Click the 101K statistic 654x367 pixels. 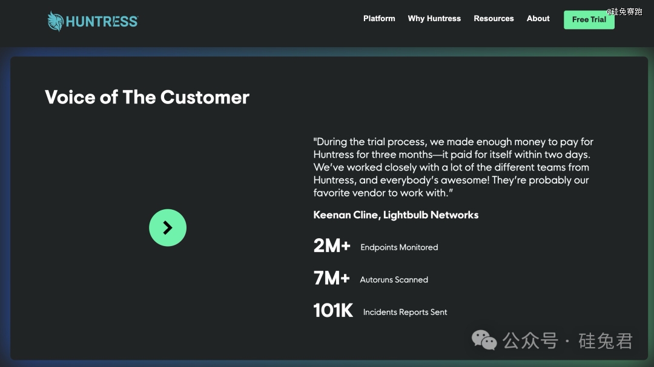(x=333, y=311)
